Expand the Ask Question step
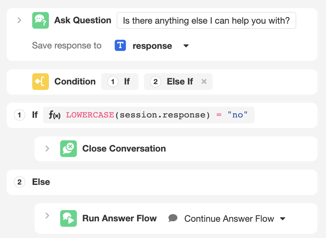This screenshot has width=326, height=238. [x=19, y=20]
